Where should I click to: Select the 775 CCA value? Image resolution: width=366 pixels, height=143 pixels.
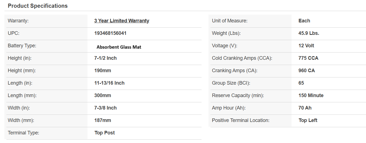pyautogui.click(x=308, y=58)
